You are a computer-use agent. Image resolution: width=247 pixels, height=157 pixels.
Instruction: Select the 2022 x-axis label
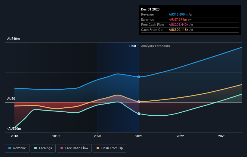coord(180,136)
